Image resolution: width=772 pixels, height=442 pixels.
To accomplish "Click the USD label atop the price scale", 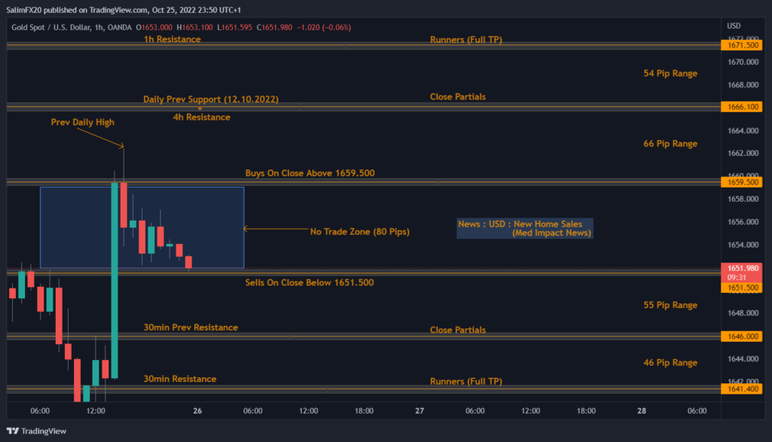I will click(x=733, y=25).
